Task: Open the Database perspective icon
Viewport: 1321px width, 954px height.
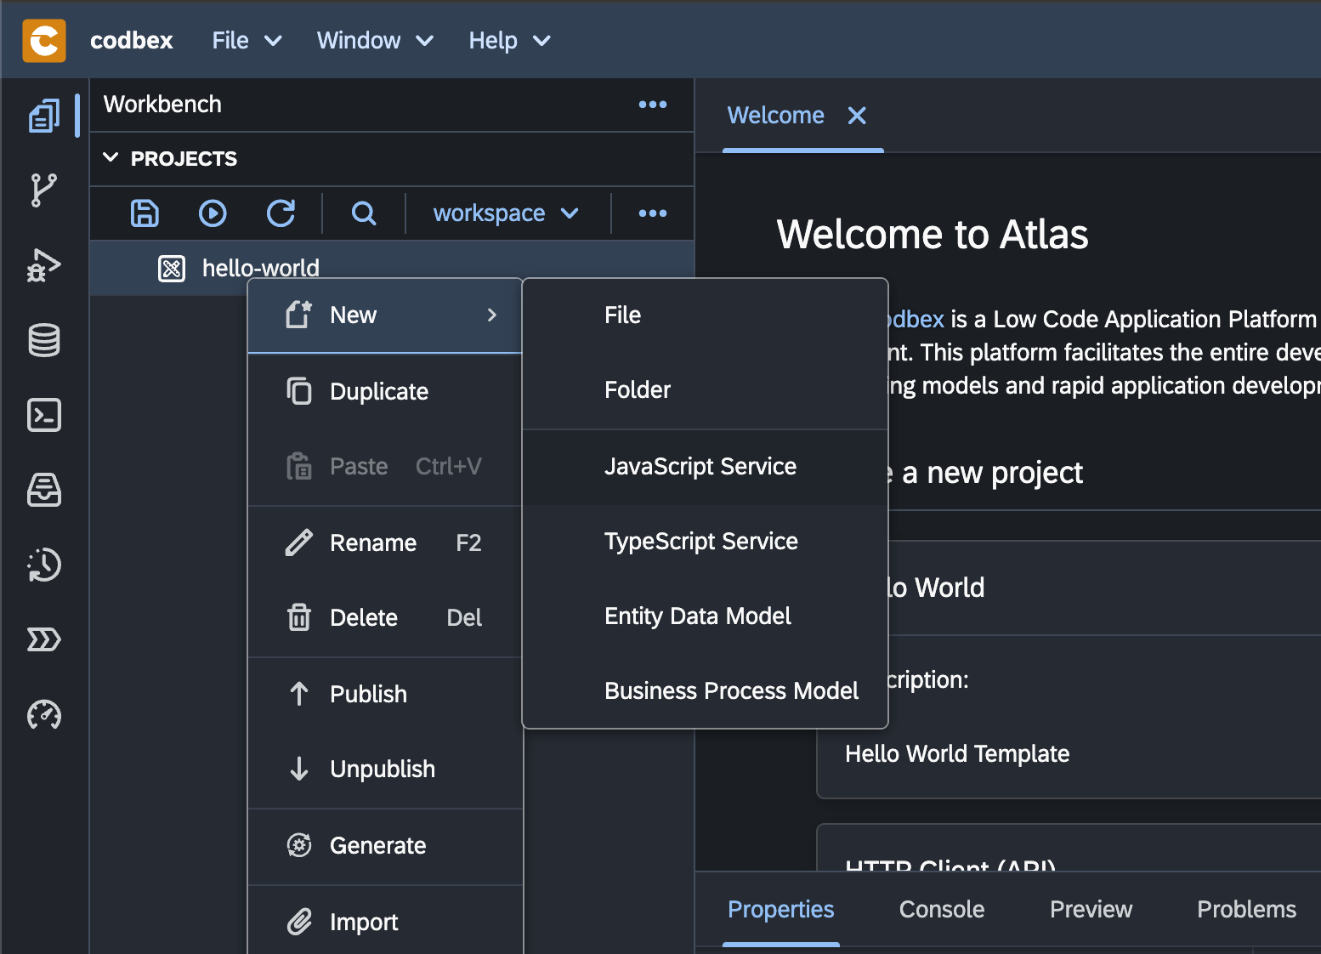Action: point(44,340)
